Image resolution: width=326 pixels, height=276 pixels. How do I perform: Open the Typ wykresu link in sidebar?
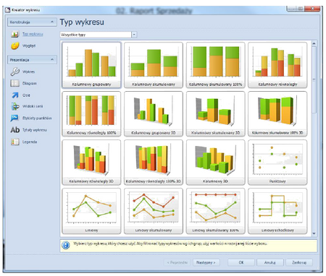click(x=33, y=34)
